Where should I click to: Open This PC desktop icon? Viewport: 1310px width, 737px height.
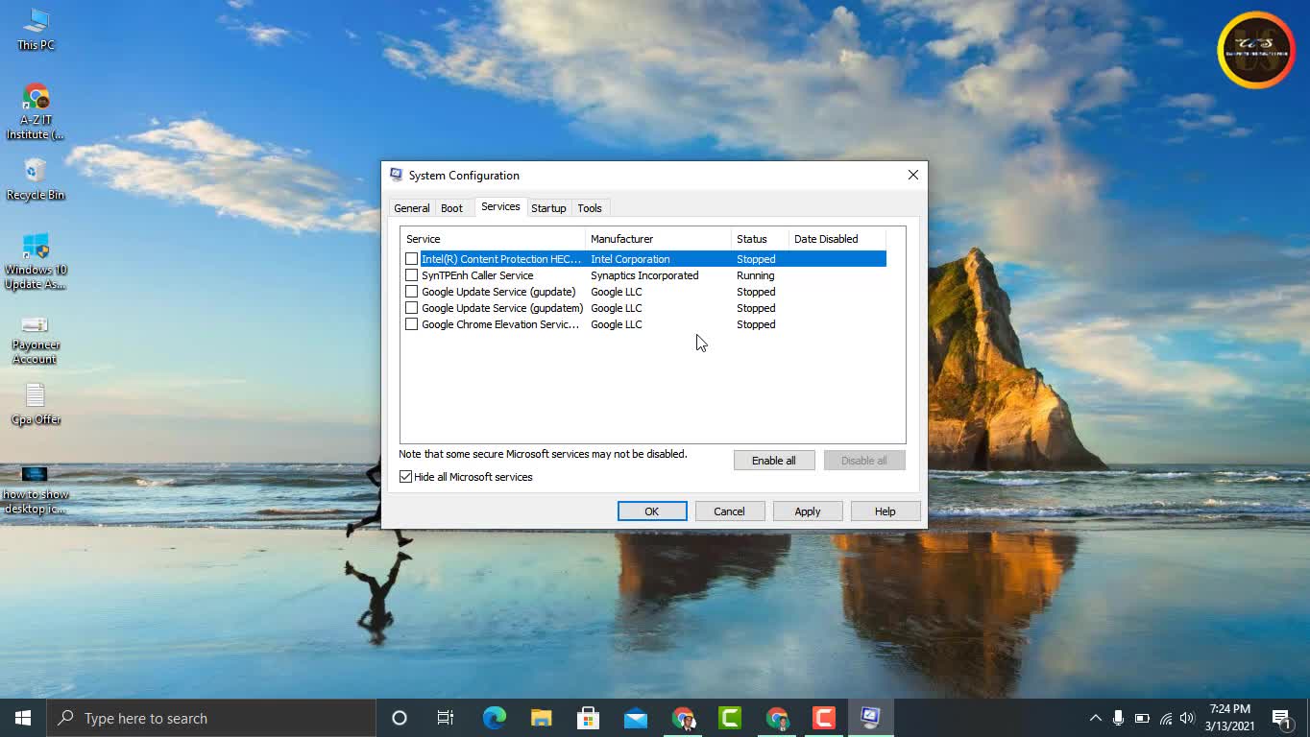(36, 29)
